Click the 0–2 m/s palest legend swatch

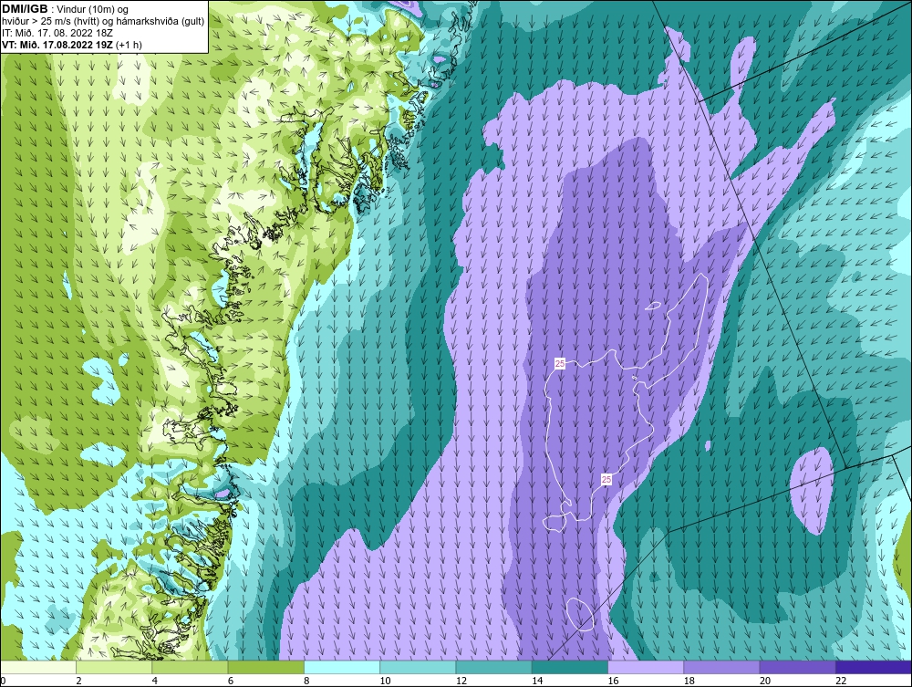37,667
